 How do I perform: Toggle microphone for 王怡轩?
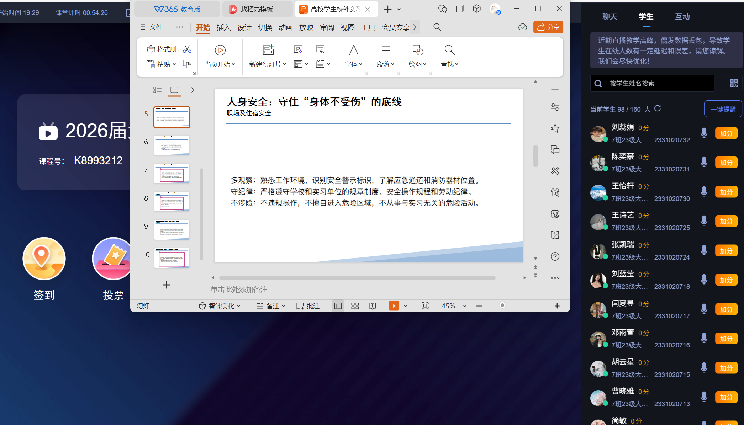tap(704, 192)
